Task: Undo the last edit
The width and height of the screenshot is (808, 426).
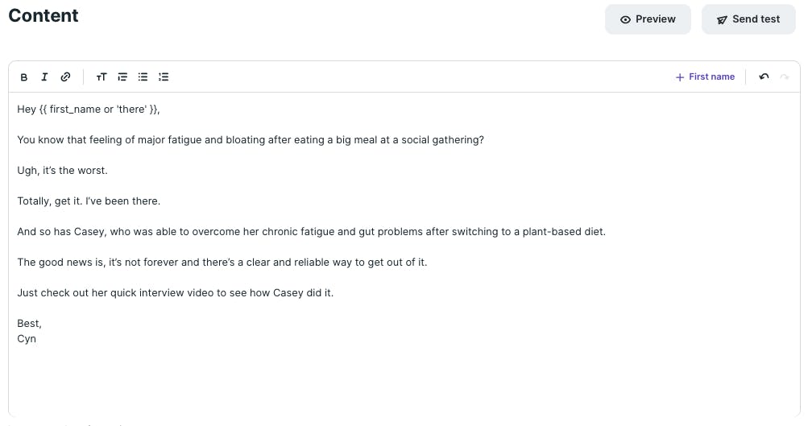Action: 764,77
